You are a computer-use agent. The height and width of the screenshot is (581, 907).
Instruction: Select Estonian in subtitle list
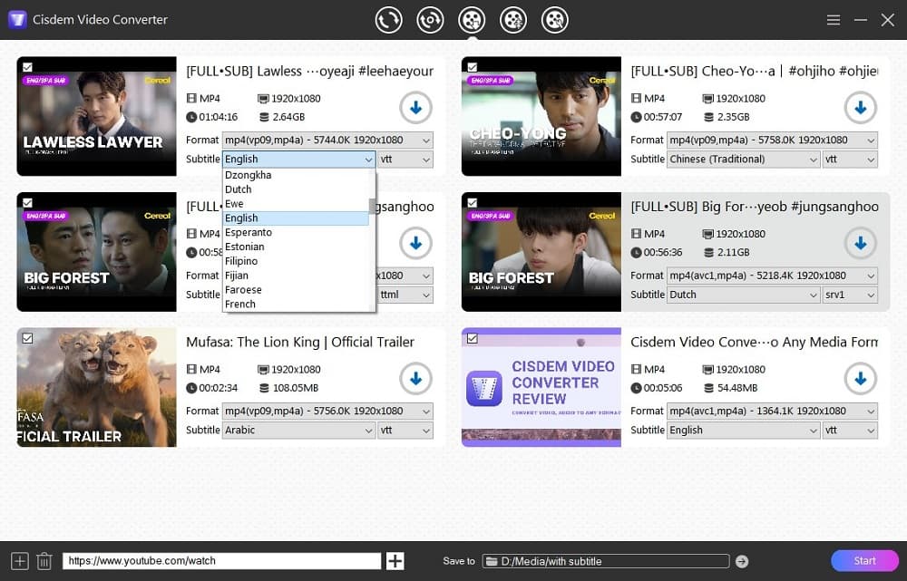296,247
